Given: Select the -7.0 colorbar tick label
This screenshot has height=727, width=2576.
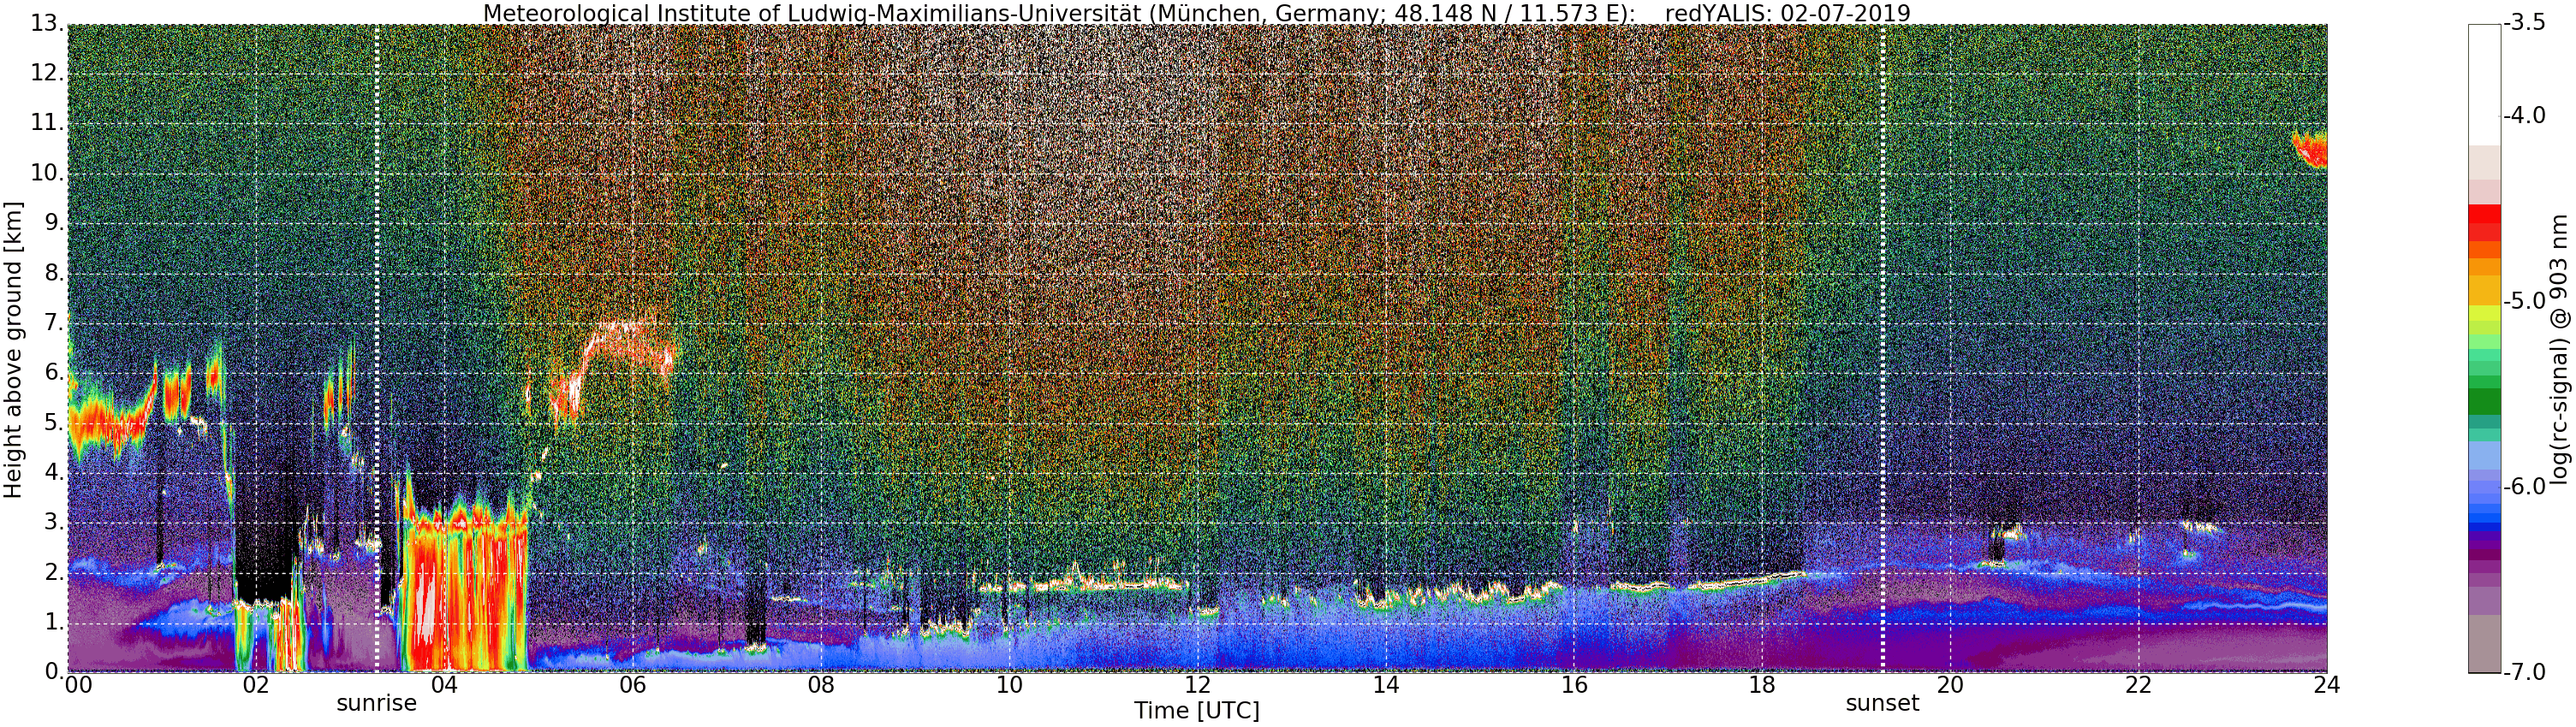Looking at the screenshot, I should click(2525, 672).
